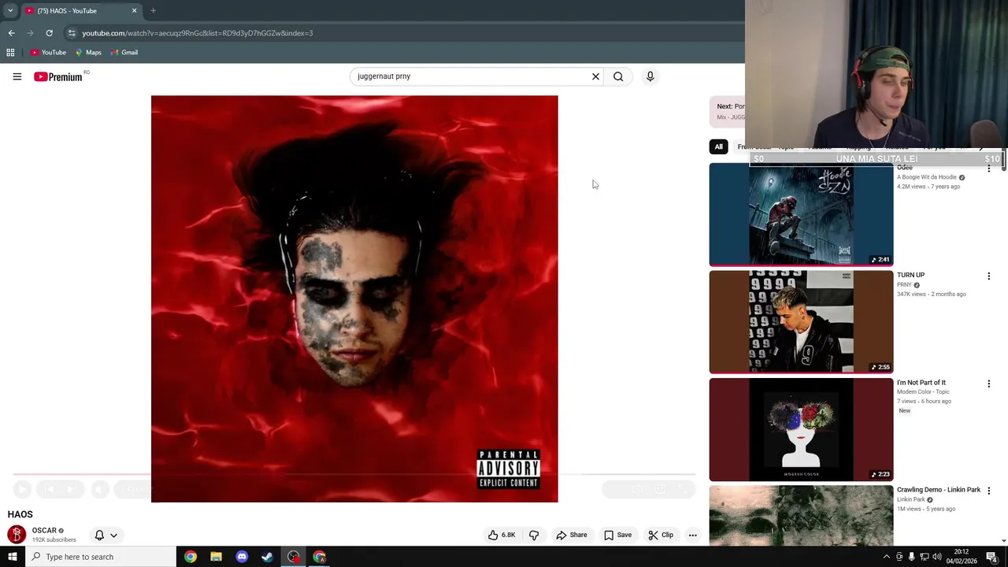The height and width of the screenshot is (567, 1008).
Task: Open the Windows Start menu
Action: pyautogui.click(x=12, y=557)
